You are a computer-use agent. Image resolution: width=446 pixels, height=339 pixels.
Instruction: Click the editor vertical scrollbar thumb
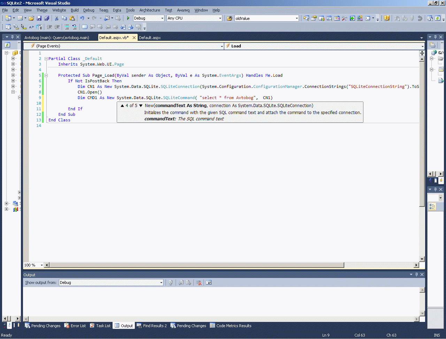[422, 134]
